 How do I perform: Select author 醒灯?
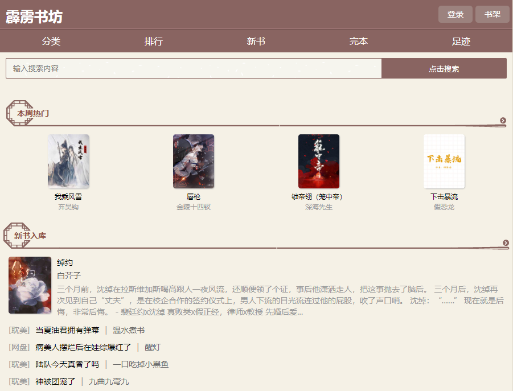(x=153, y=347)
